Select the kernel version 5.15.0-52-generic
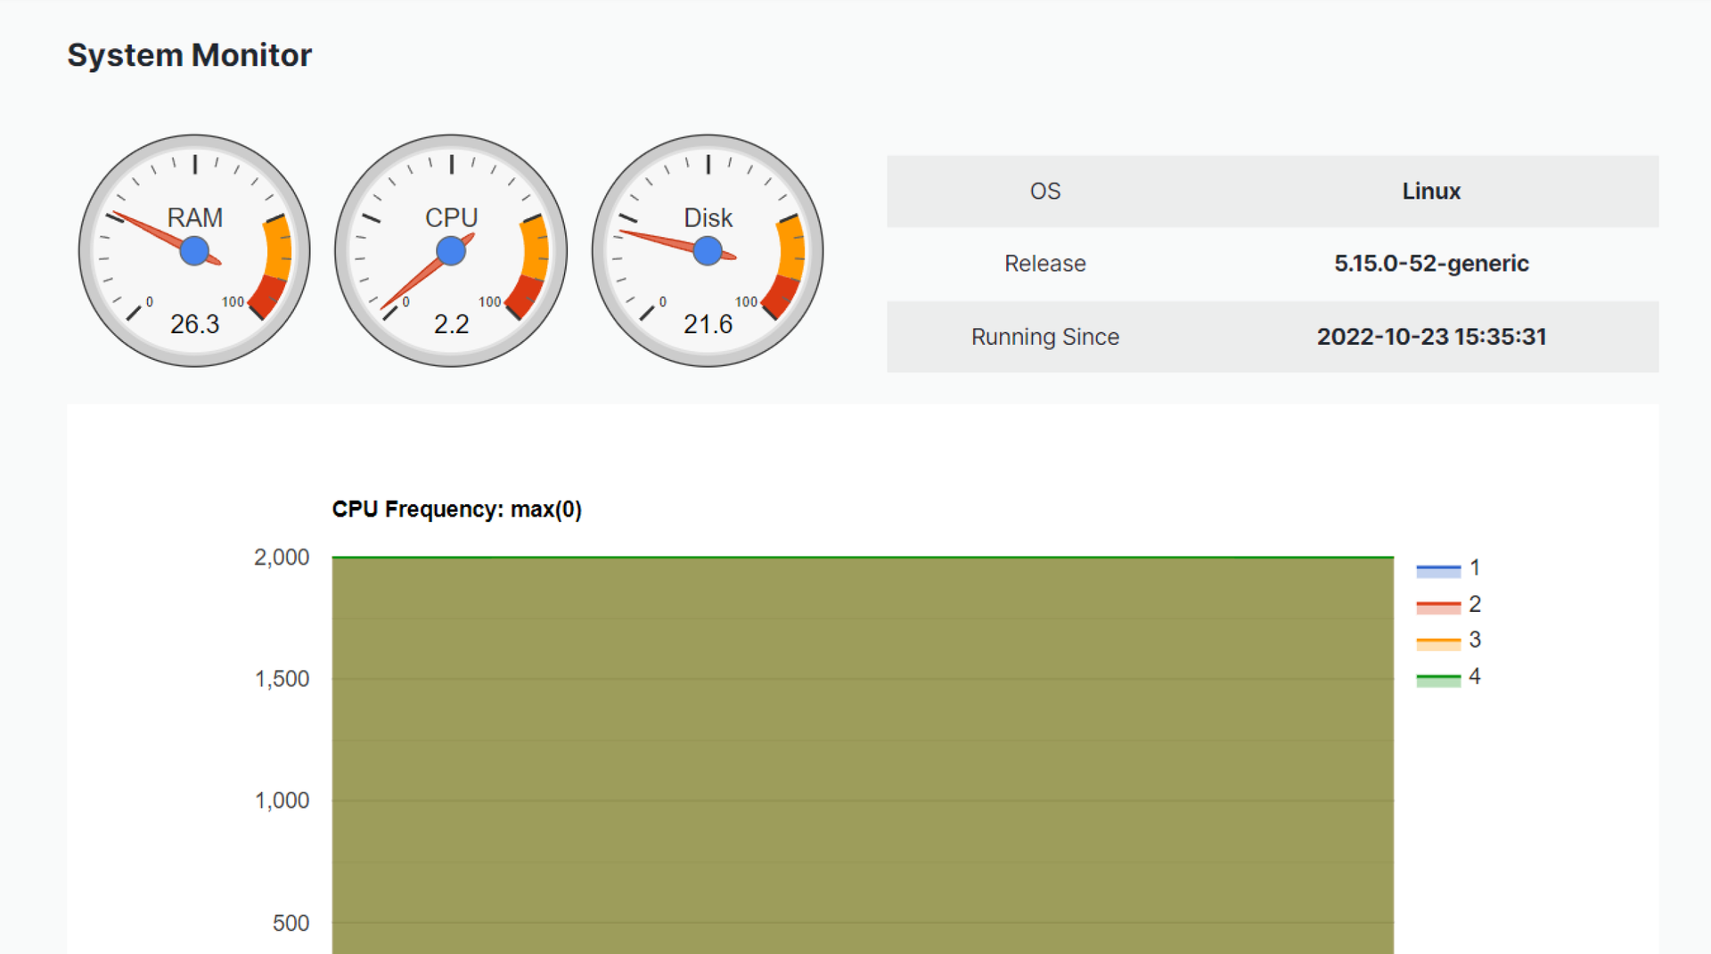This screenshot has width=1711, height=954. tap(1430, 264)
